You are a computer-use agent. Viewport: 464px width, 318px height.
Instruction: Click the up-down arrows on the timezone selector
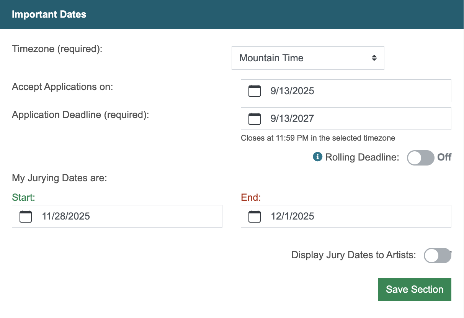(x=373, y=58)
